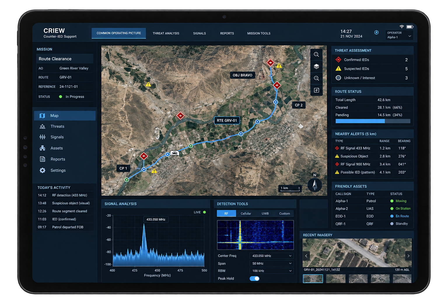Select the Cellular detection tab
This screenshot has width=448, height=298.
(246, 214)
